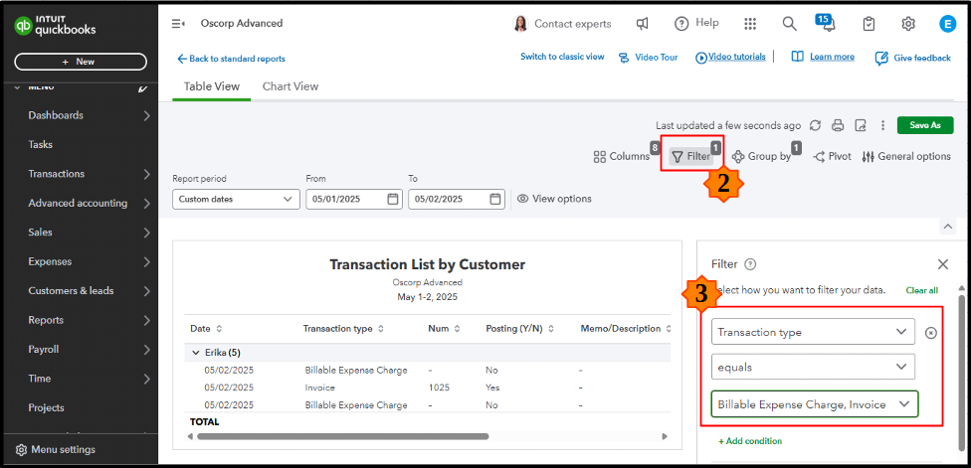Open the settings gear icon

pos(908,24)
